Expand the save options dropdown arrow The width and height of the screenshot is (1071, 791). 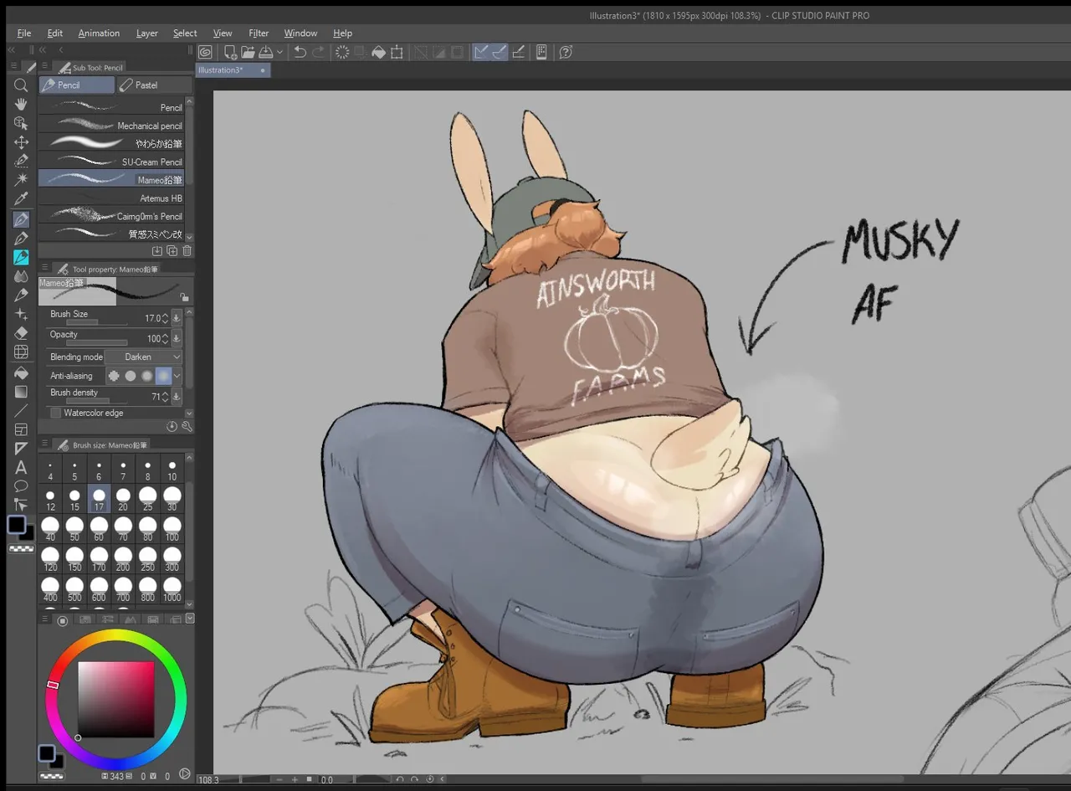point(279,52)
